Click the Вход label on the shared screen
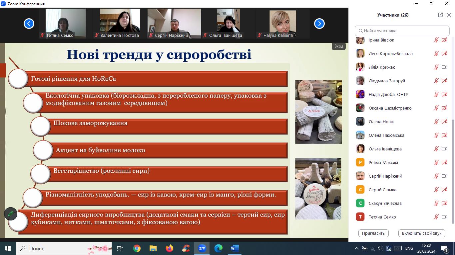The width and height of the screenshot is (455, 255). (x=339, y=46)
